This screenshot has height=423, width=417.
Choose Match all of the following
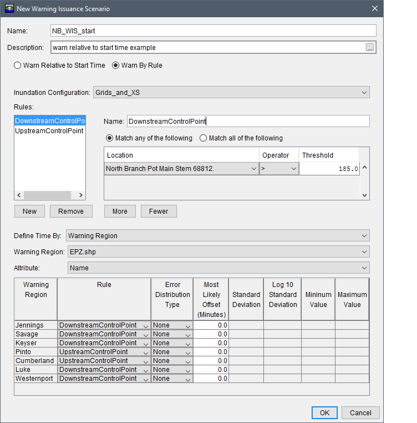[203, 138]
